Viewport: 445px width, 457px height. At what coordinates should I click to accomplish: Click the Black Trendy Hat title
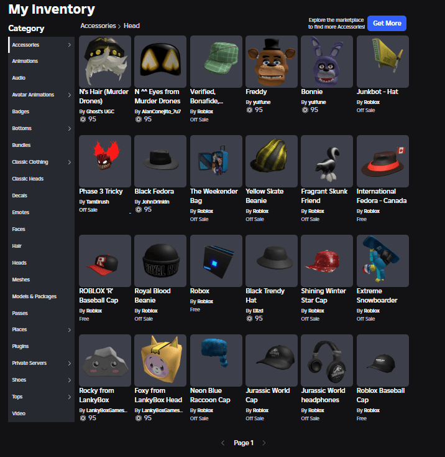265,296
